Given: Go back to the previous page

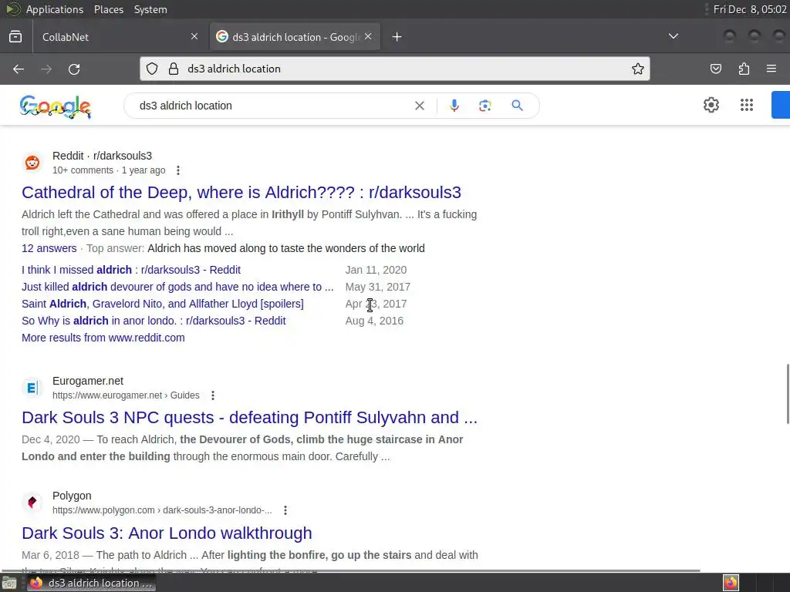Looking at the screenshot, I should 19,69.
